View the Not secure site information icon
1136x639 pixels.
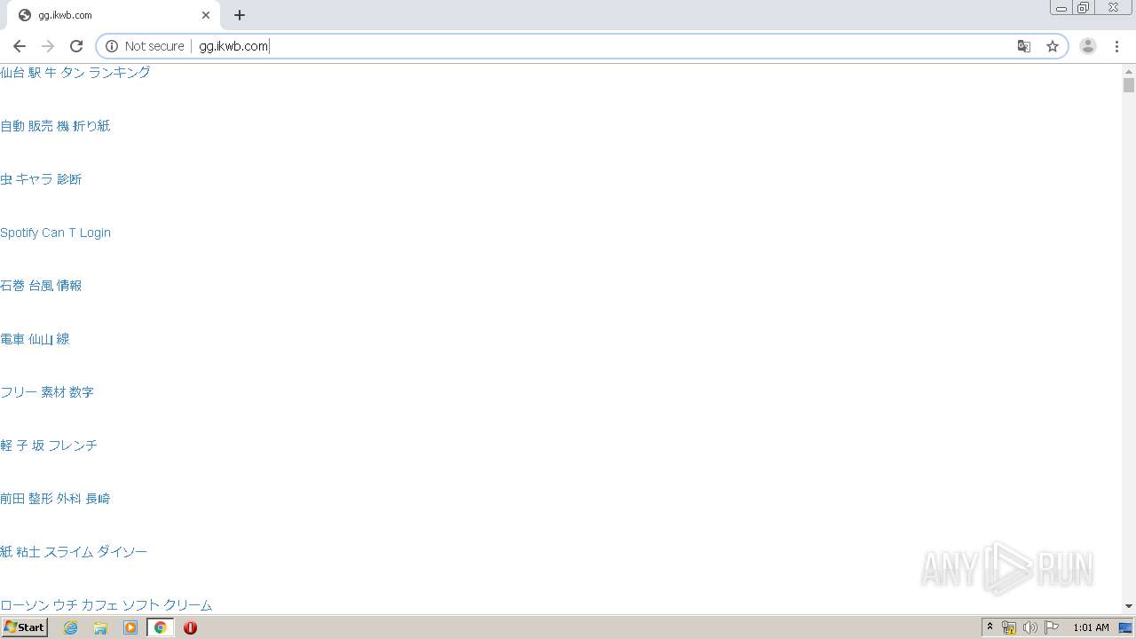tap(112, 46)
